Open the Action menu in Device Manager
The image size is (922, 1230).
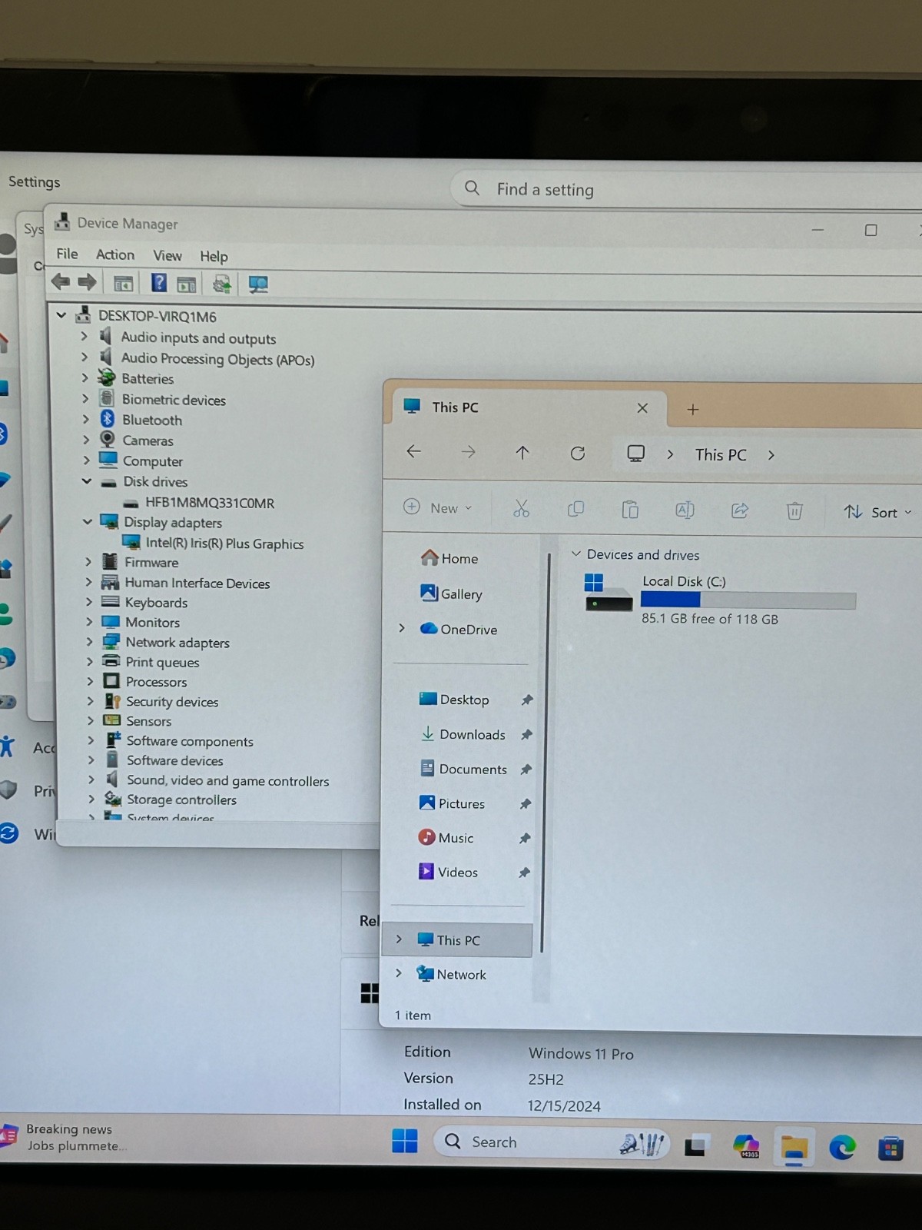click(115, 254)
